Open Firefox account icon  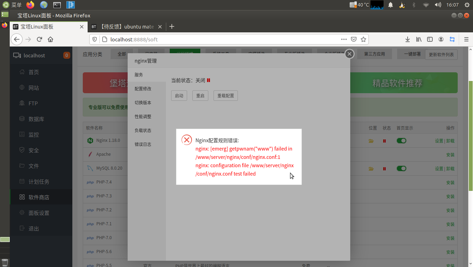pyautogui.click(x=441, y=39)
